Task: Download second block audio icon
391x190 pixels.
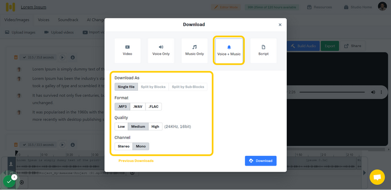Action: pyautogui.click(x=73, y=145)
